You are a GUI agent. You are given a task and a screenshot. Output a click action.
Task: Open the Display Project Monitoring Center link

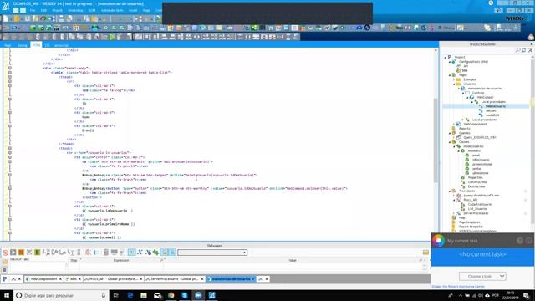458,286
